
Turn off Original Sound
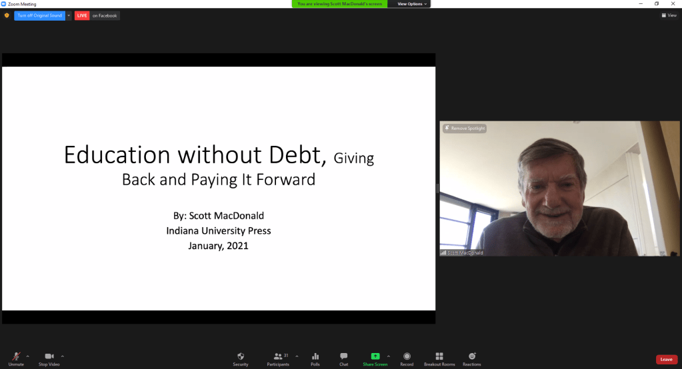tap(39, 15)
